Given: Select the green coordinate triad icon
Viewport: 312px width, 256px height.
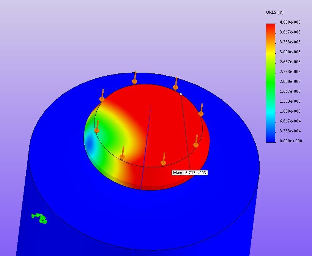Looking at the screenshot, I should coord(39,218).
